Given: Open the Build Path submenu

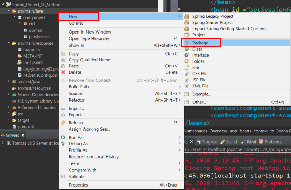Looking at the screenshot, I should (x=121, y=87).
